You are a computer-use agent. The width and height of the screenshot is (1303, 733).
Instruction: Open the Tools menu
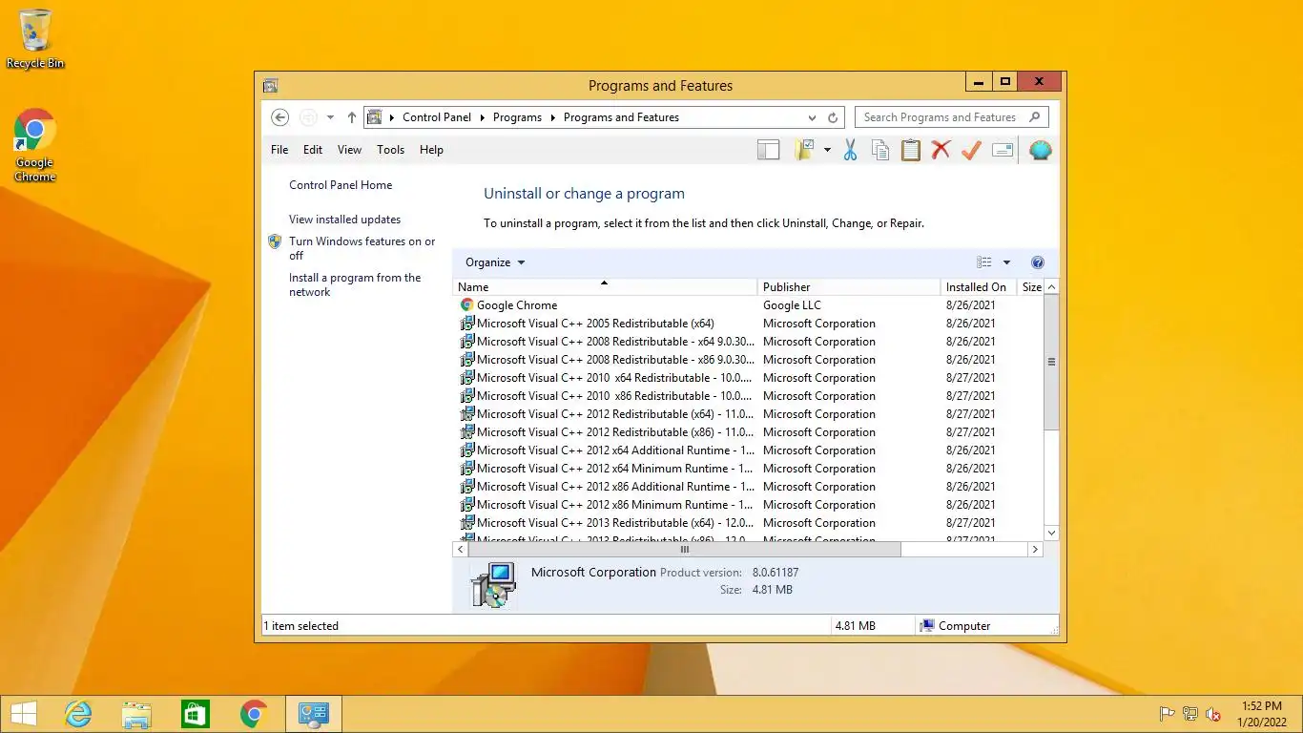391,150
